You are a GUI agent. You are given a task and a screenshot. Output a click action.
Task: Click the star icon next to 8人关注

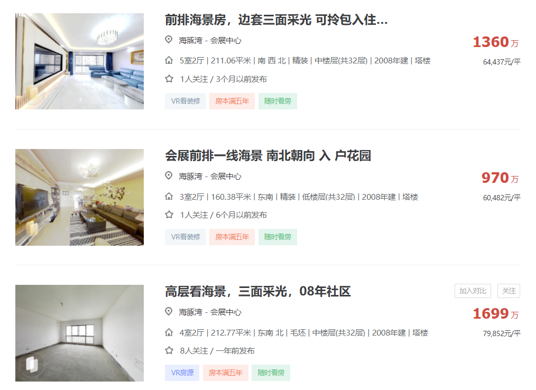[x=169, y=350]
